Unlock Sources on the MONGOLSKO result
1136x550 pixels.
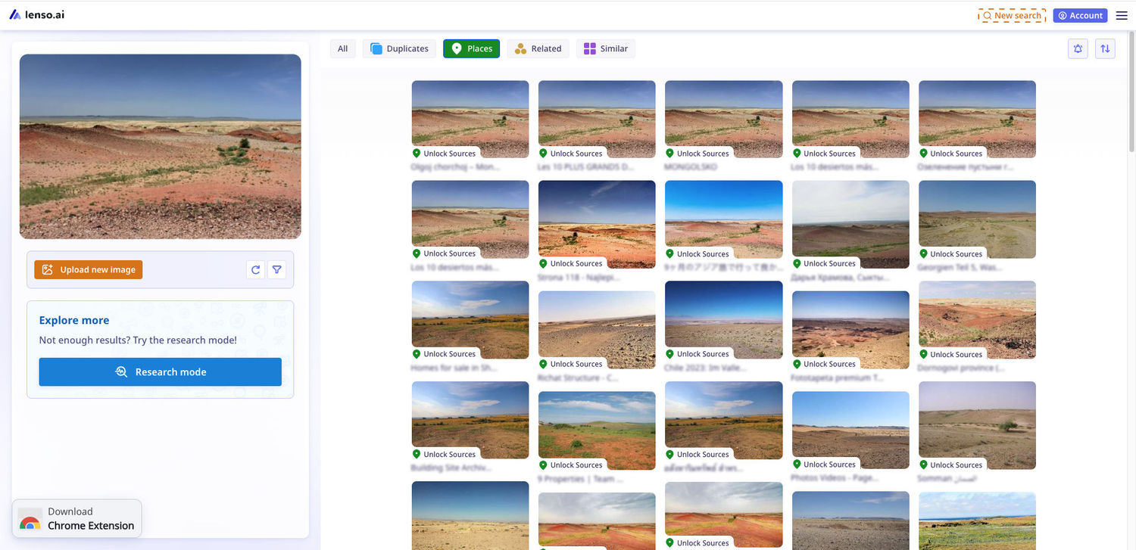pyautogui.click(x=698, y=153)
